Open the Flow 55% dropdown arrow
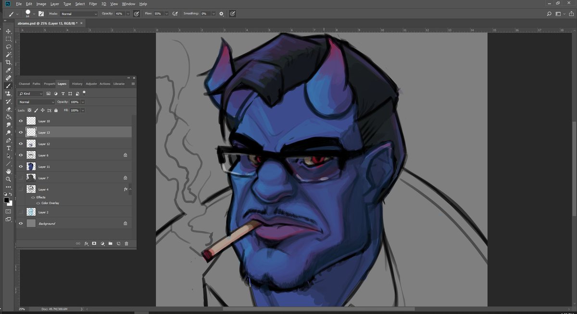Viewport: 577px width, 314px height. 166,13
